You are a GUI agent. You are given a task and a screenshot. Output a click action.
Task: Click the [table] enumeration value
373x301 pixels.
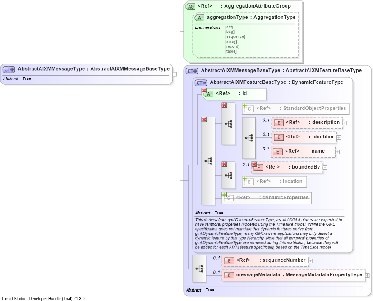[x=231, y=51]
